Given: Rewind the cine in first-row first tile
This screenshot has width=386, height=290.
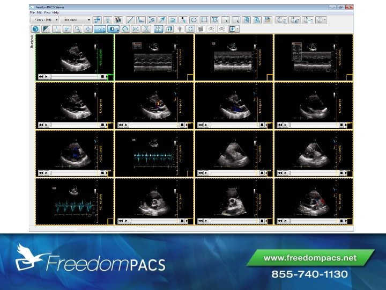Looking at the screenshot, I should (41, 77).
